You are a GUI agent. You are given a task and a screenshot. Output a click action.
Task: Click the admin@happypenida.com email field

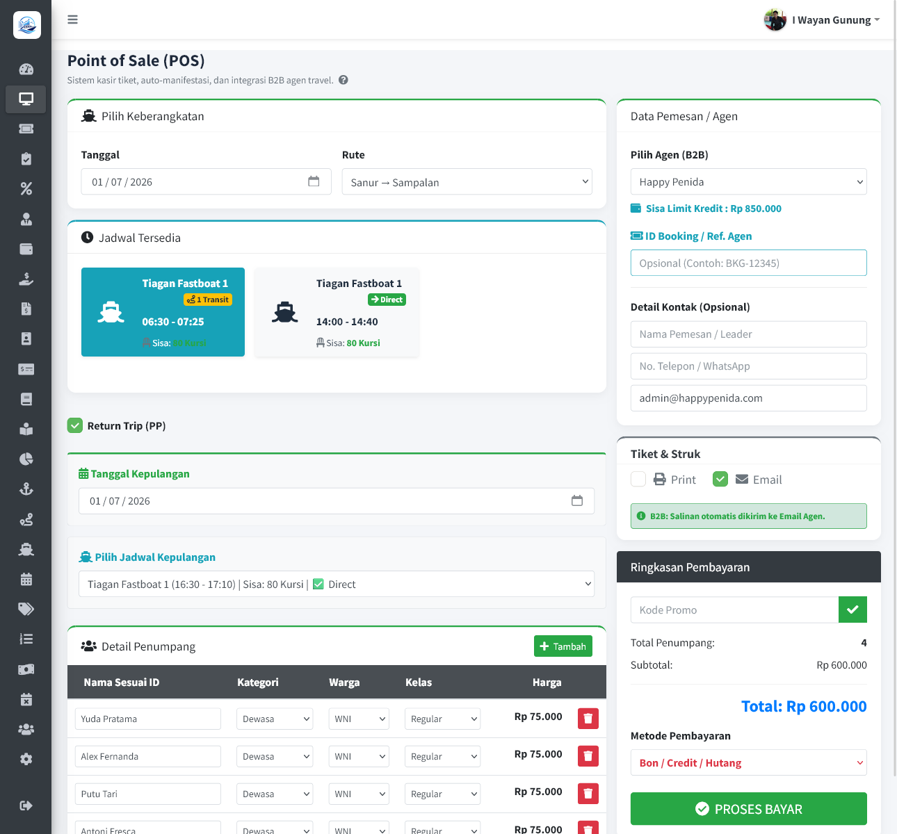749,398
